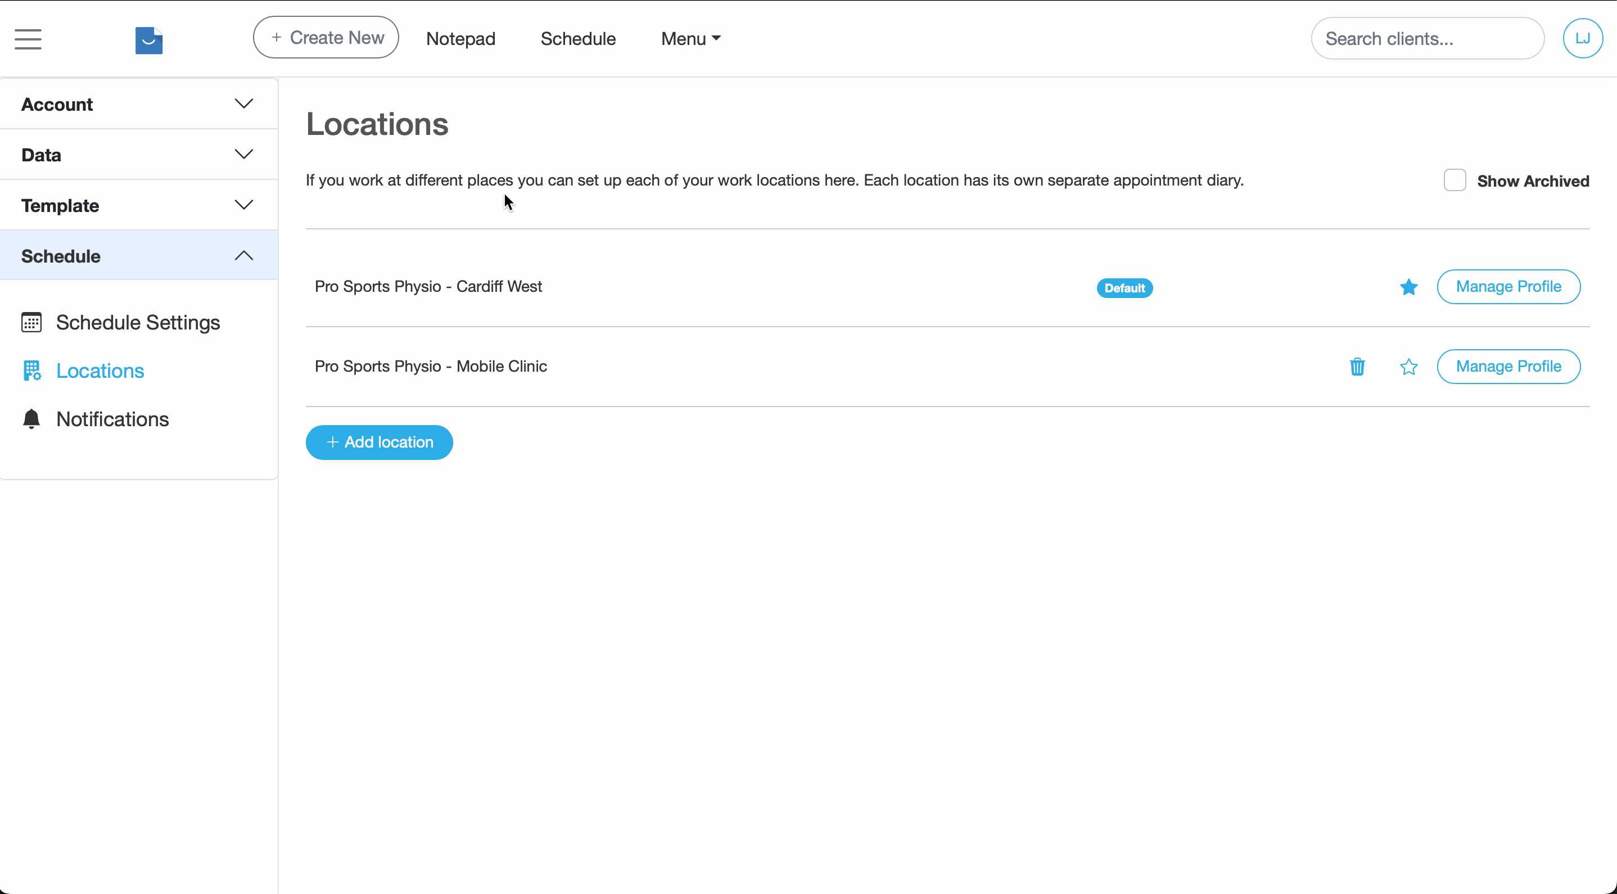Image resolution: width=1617 pixels, height=894 pixels.
Task: Click the app logo icon
Action: (x=149, y=40)
